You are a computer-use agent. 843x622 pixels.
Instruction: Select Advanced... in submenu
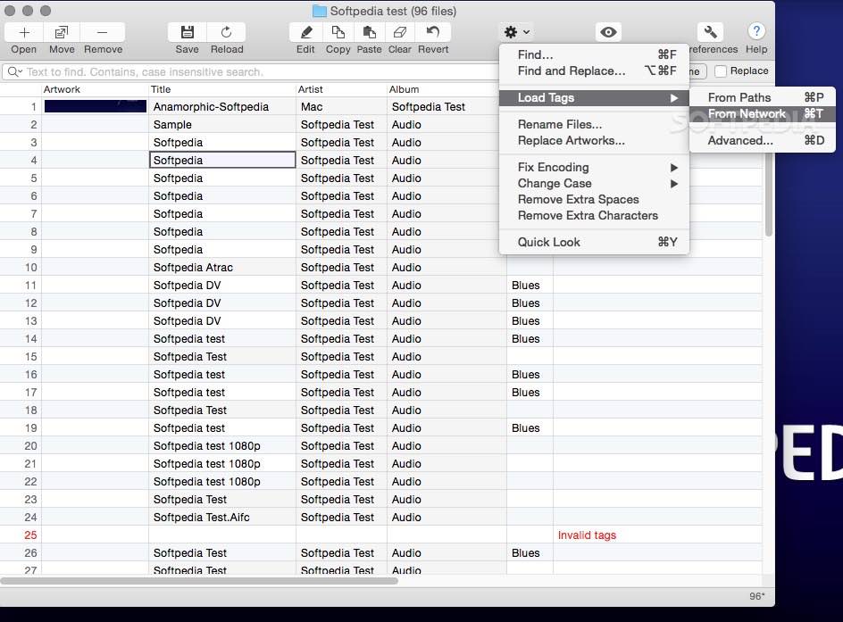click(x=763, y=141)
